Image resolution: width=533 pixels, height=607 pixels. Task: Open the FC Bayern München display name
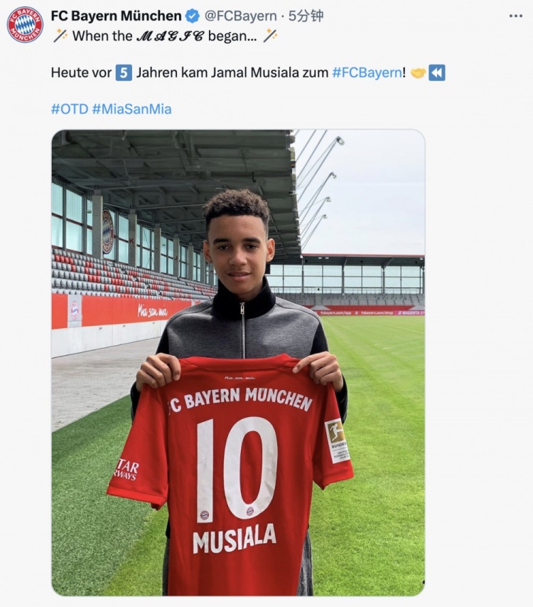(117, 16)
